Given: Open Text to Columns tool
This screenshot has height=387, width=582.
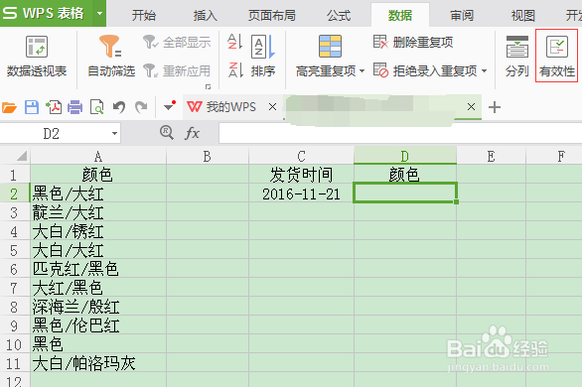Looking at the screenshot, I should coord(517,56).
